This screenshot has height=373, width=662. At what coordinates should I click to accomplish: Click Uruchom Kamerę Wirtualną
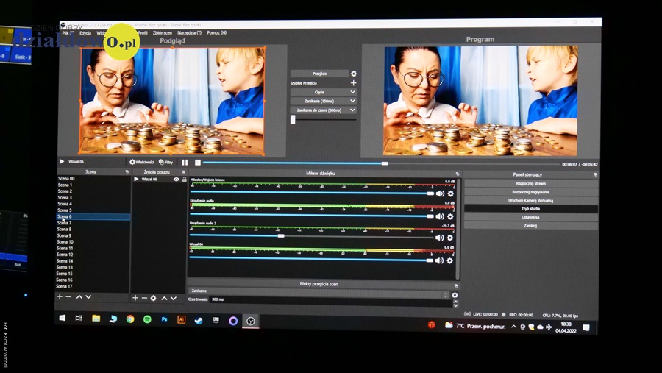530,201
